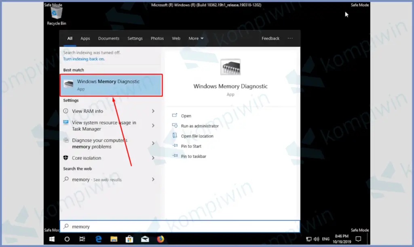This screenshot has height=247, width=414.
Task: Open Task View on the taskbar
Action: click(x=82, y=239)
